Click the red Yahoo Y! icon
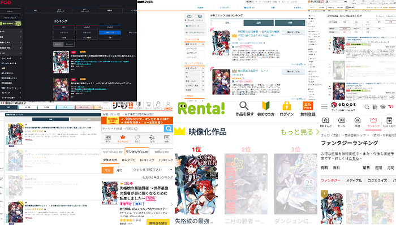Screen dimensions: 396x225 tap(391, 107)
